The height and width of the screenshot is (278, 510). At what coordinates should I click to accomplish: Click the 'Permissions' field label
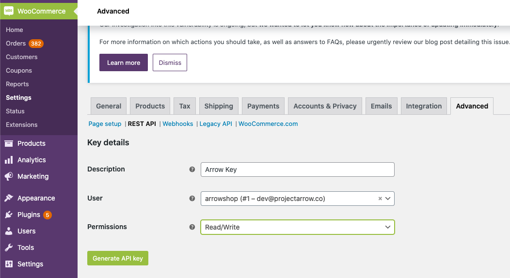click(107, 227)
